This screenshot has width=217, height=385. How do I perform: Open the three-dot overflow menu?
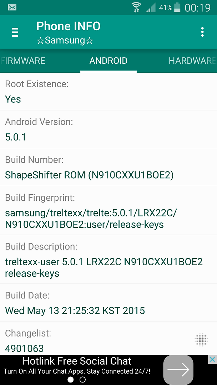click(202, 32)
